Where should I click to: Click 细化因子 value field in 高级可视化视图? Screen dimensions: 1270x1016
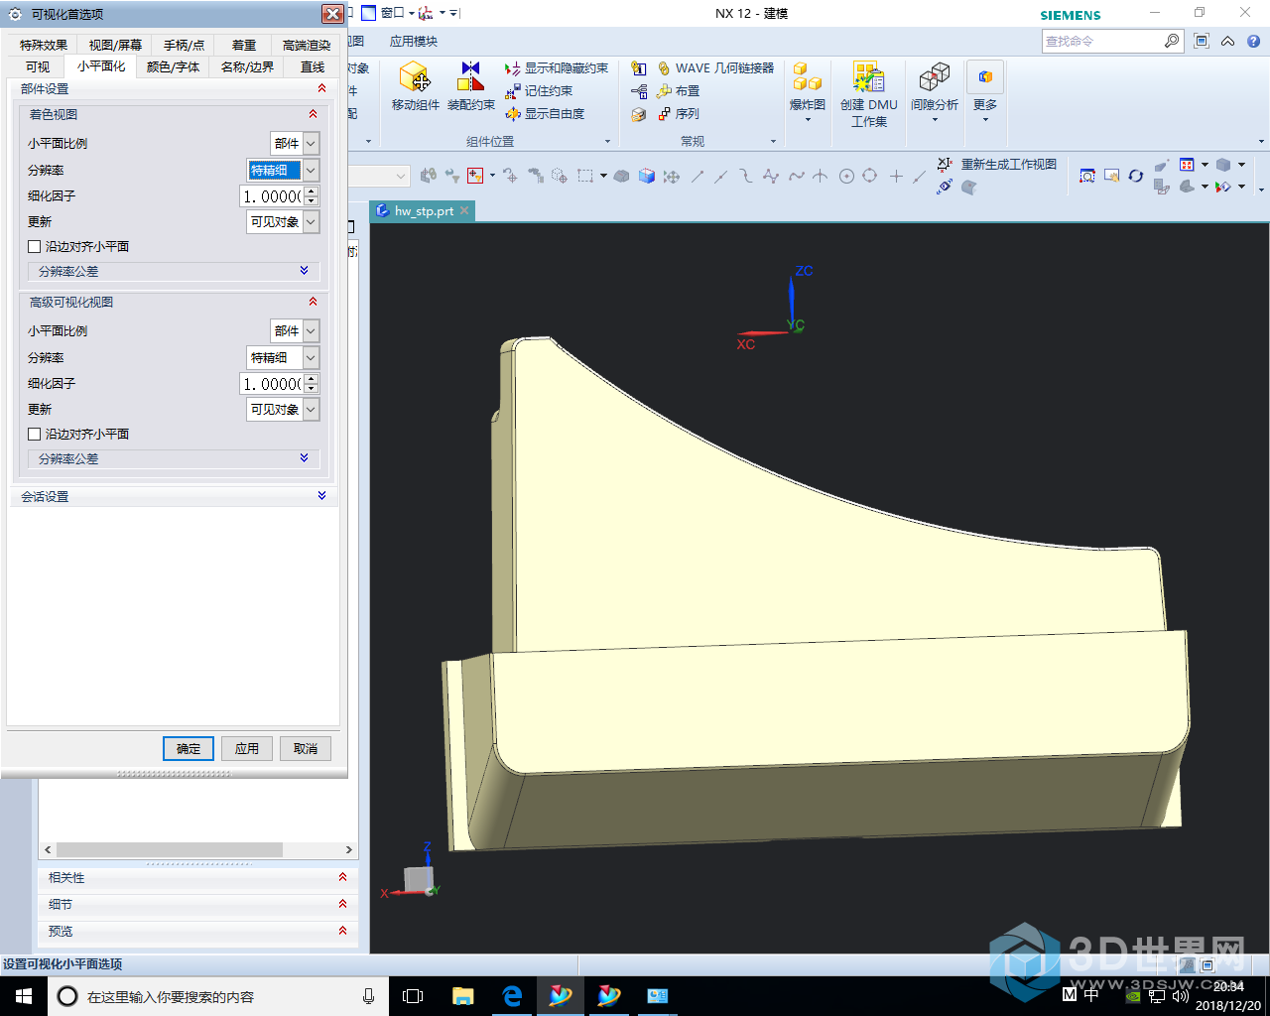(272, 384)
